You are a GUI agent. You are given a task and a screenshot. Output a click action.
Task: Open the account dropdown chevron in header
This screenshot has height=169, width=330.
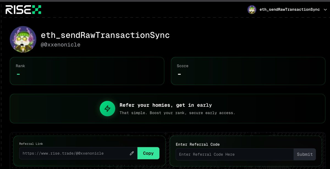325,10
